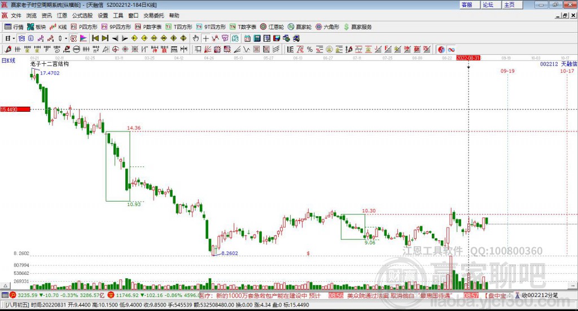This screenshot has height=311, width=578.
Task: Open the 9T四方形 tool
Action: pos(211,27)
